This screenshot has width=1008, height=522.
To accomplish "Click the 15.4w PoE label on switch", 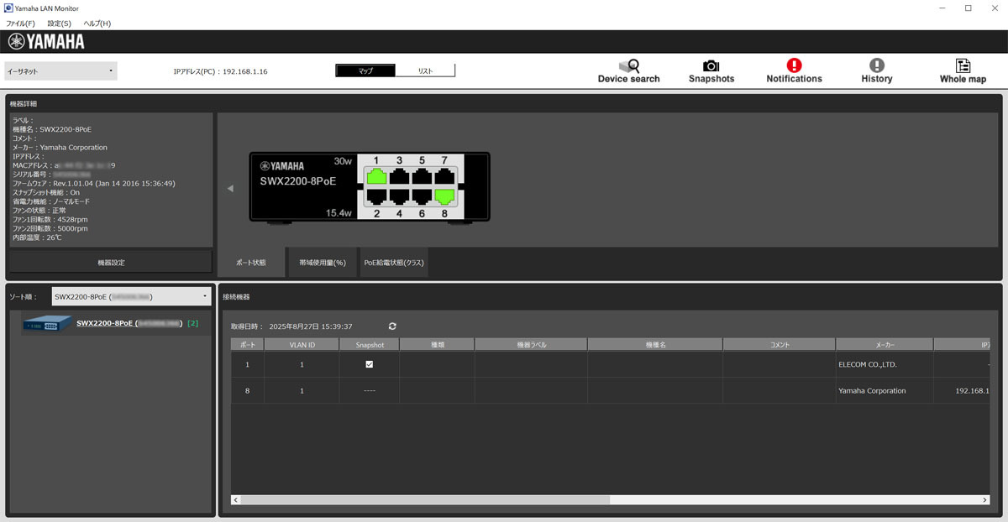I will click(x=339, y=214).
